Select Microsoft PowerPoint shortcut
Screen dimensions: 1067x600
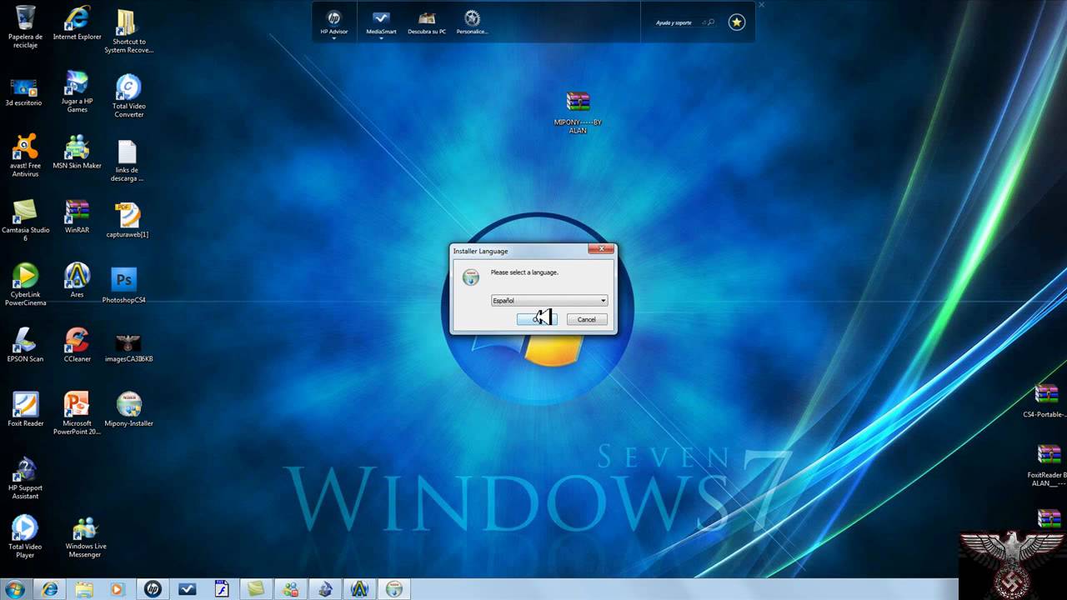point(77,413)
